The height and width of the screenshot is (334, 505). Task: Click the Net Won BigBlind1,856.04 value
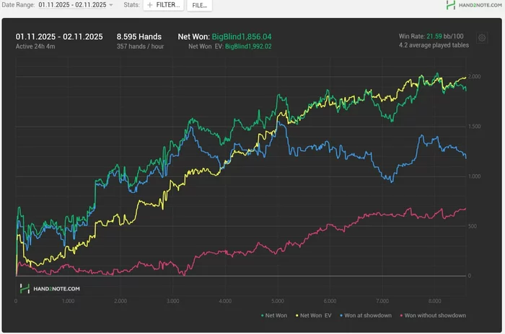click(241, 36)
